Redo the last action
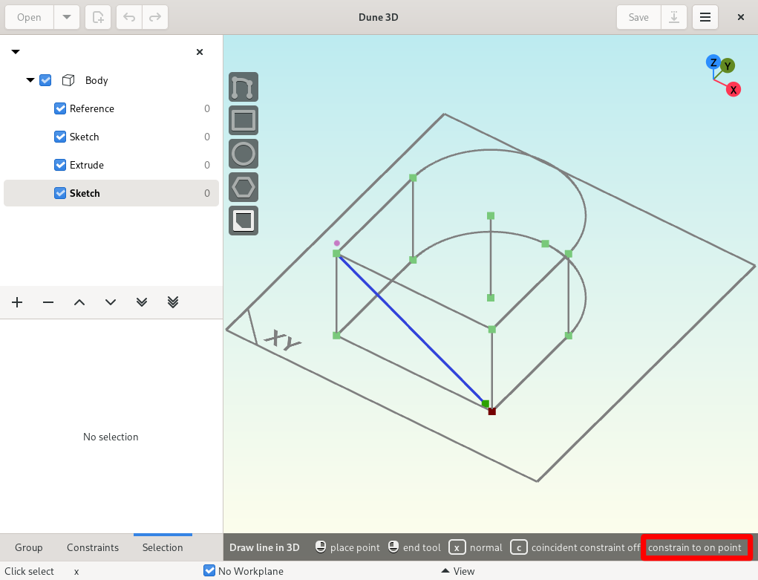The height and width of the screenshot is (580, 758). tap(154, 17)
